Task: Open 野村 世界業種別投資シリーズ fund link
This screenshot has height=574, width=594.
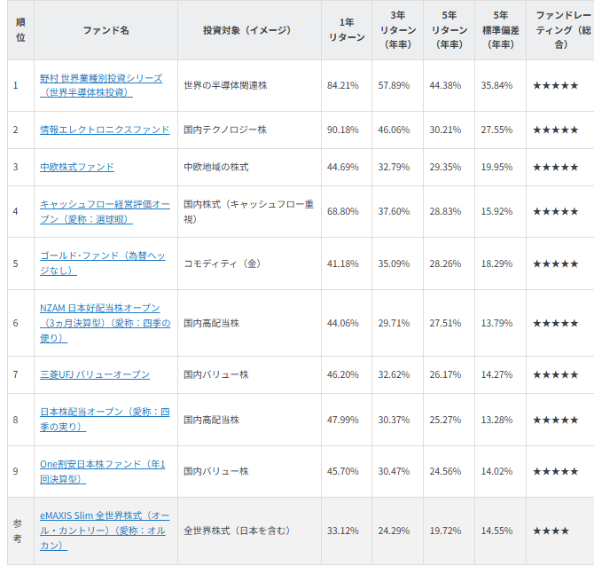Action: click(x=101, y=85)
